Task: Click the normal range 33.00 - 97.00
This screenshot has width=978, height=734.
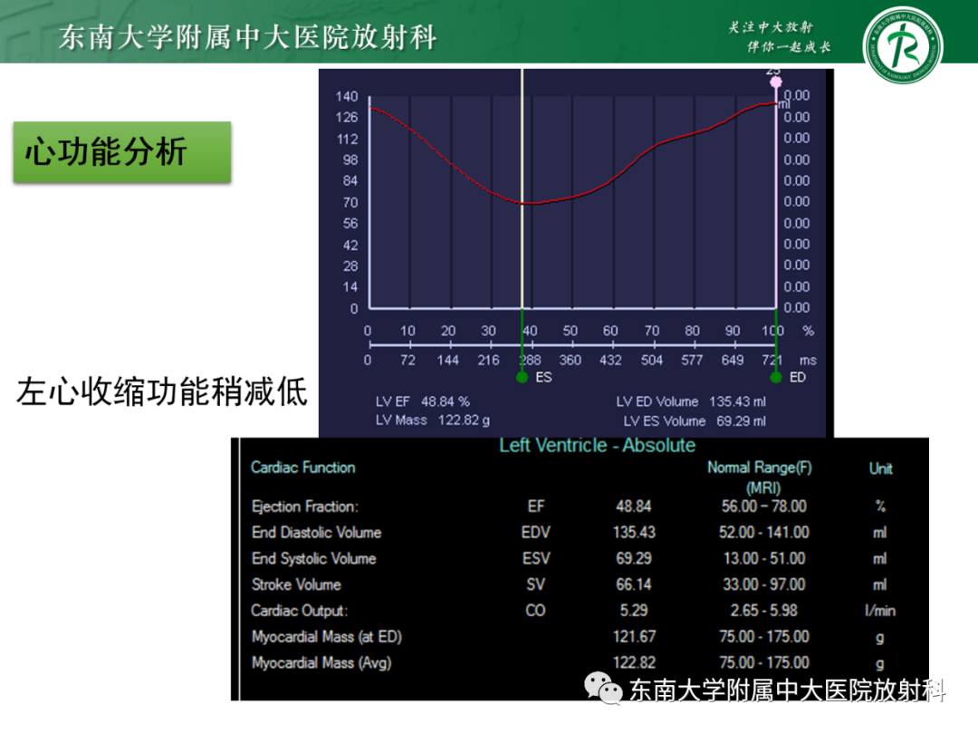Action: [764, 584]
